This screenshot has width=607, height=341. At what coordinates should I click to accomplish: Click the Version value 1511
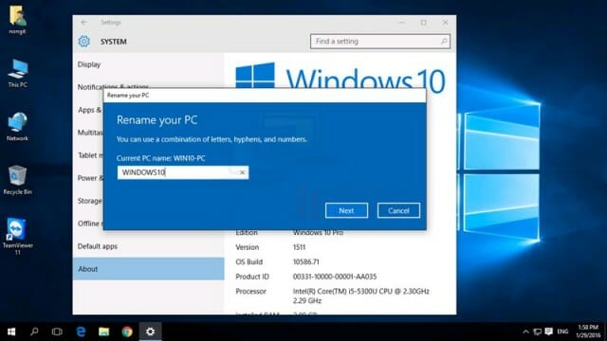coord(299,247)
